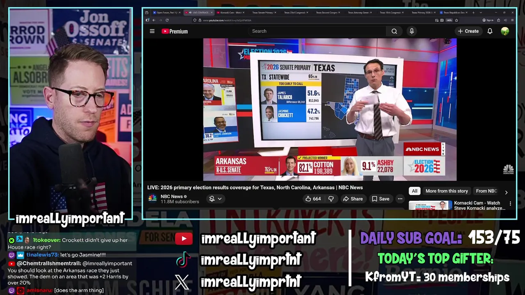Open the Kornacki Cam recommended video thumbnail
The width and height of the screenshot is (525, 295).
[430, 205]
